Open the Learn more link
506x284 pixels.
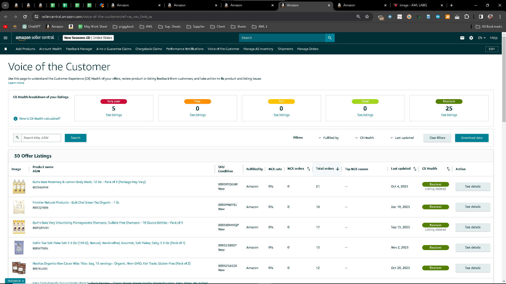[x=16, y=83]
